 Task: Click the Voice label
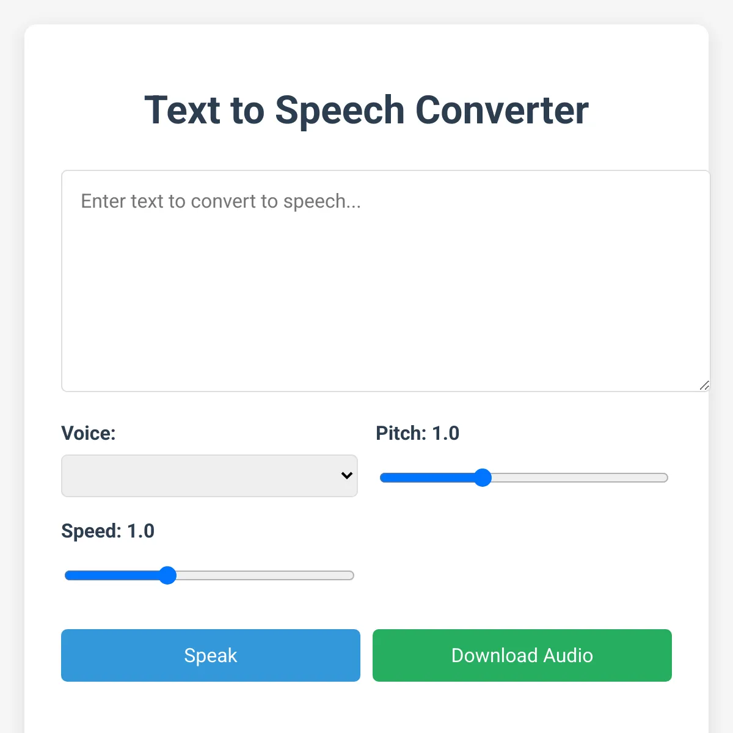89,433
